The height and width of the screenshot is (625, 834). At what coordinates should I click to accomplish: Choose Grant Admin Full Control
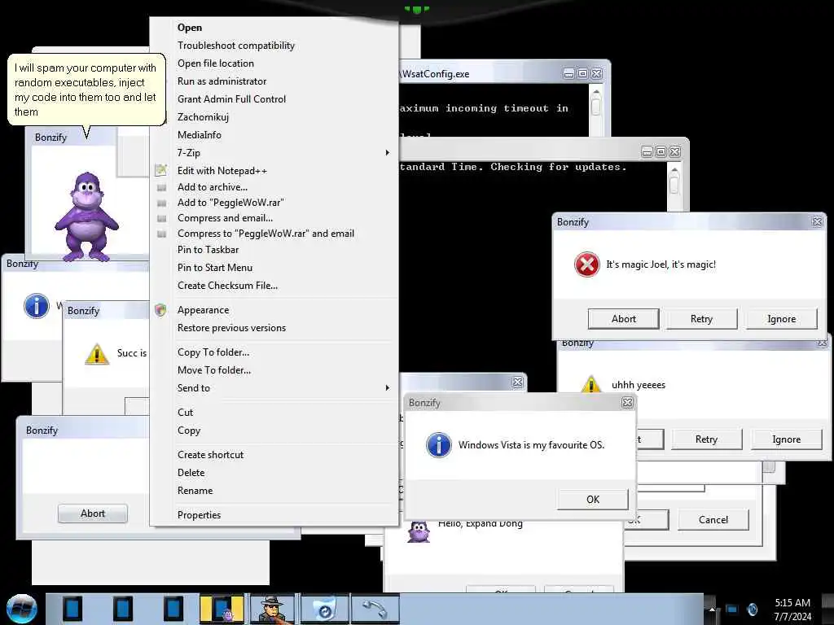coord(274,98)
